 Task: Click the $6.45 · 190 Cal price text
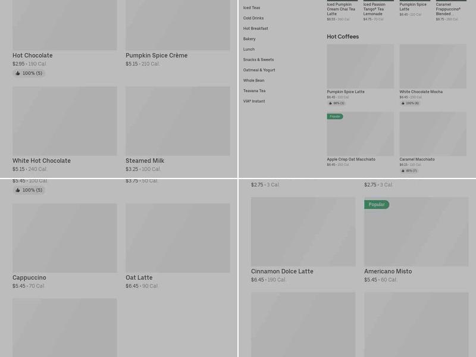(268, 280)
